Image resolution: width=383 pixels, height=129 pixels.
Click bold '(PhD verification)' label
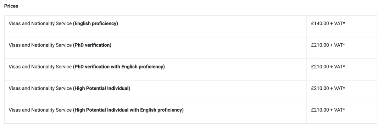coord(92,45)
